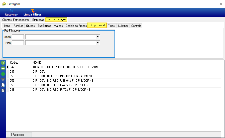
Task: Click the green plus add icon
Action: click(3, 74)
